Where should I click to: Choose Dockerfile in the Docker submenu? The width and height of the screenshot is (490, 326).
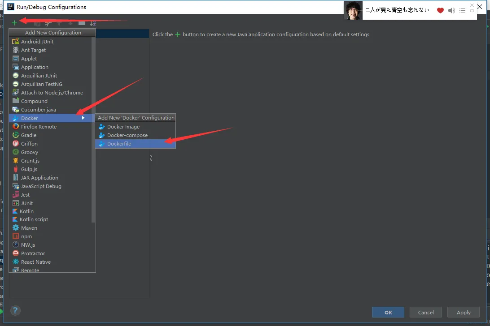pos(136,143)
